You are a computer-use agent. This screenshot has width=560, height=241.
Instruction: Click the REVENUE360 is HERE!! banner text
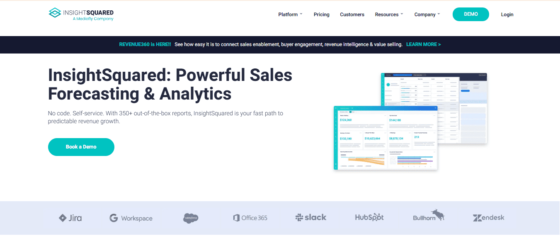point(145,44)
